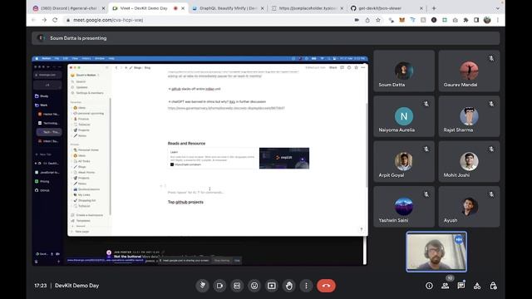
Task: Click the Mohit Joshi participant tile
Action: 469,161
